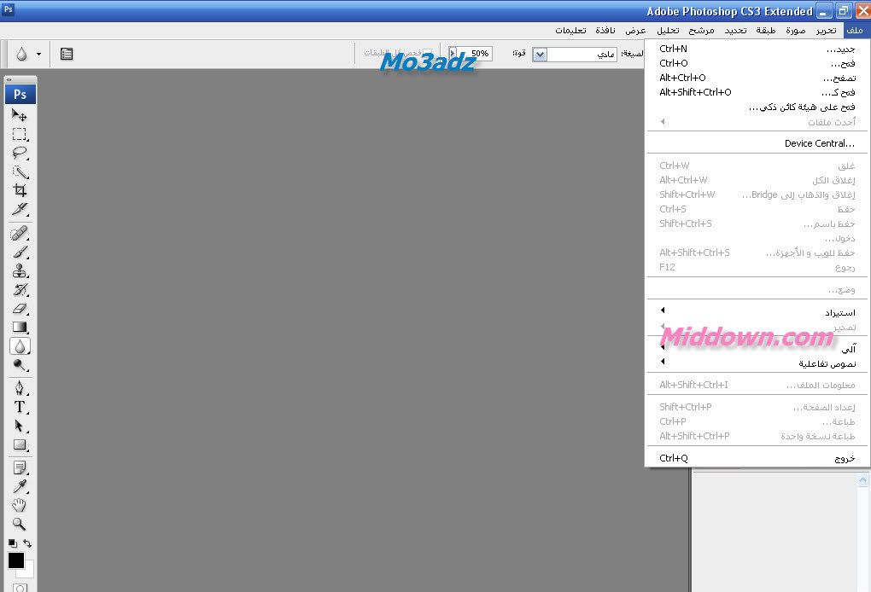Select the Eyedropper tool
Image resolution: width=871 pixels, height=592 pixels.
[x=20, y=486]
